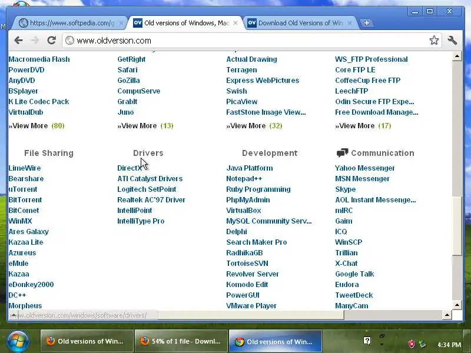Click the uTorrent link
The height and width of the screenshot is (353, 471).
[x=23, y=189]
